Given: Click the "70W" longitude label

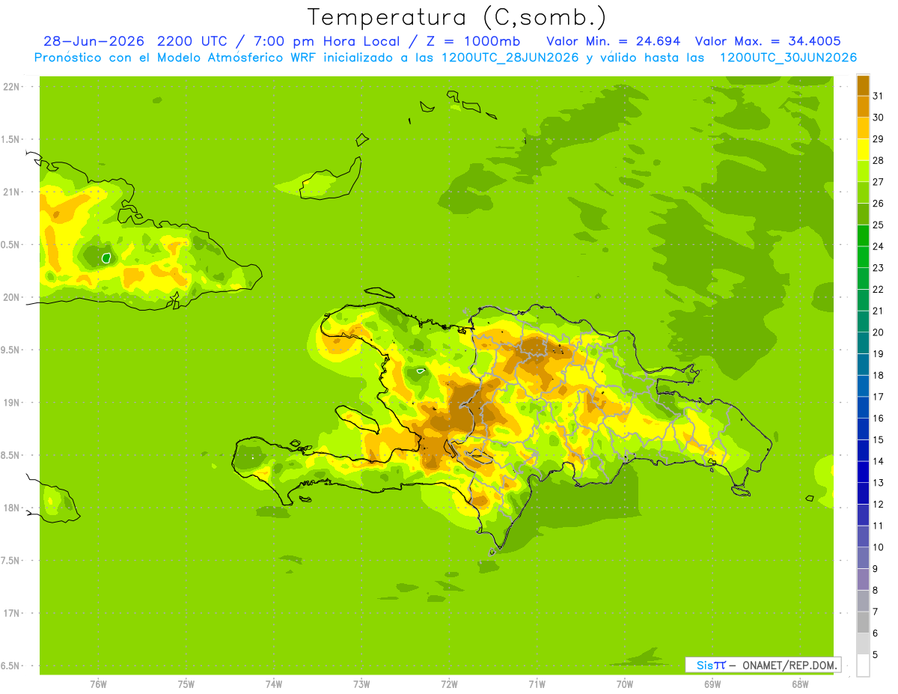Looking at the screenshot, I should 625,684.
